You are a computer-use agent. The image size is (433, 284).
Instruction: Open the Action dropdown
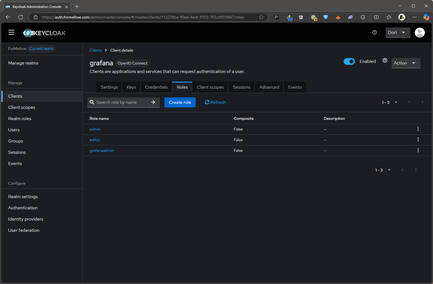[x=406, y=63]
